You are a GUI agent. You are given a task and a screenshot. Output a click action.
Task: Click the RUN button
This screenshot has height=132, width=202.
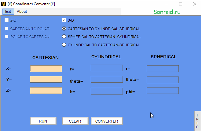click(43, 121)
